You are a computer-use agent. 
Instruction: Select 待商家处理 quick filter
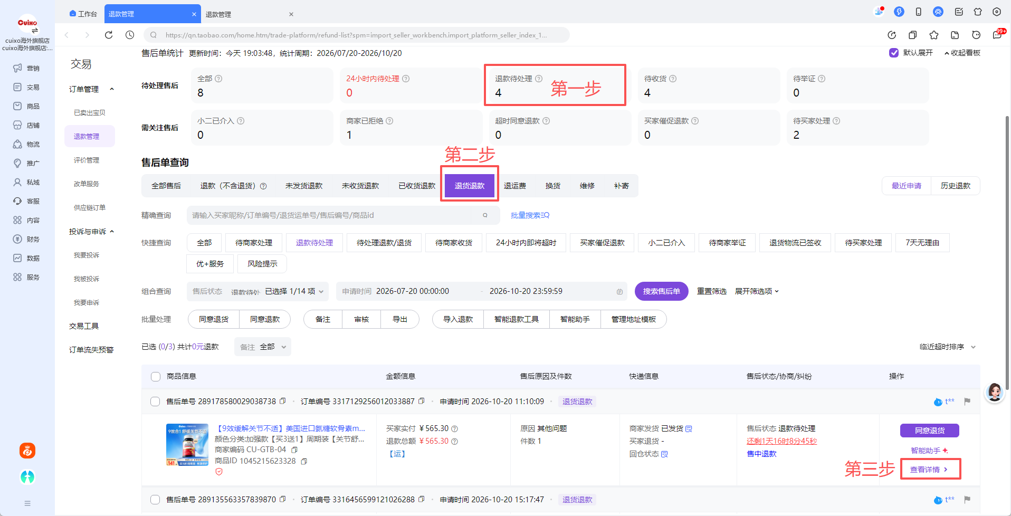pos(254,243)
